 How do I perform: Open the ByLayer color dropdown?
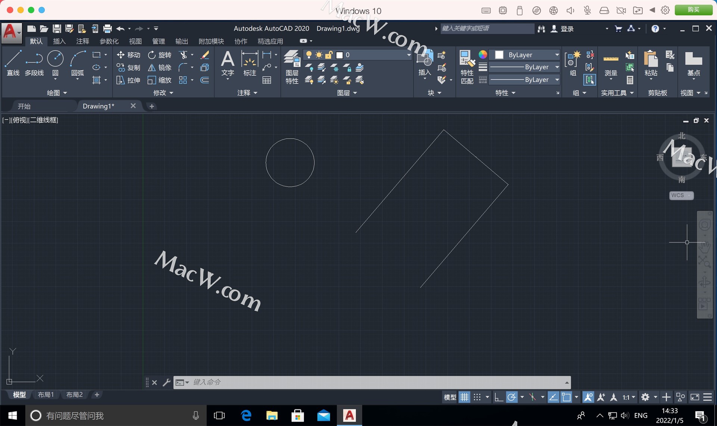557,55
